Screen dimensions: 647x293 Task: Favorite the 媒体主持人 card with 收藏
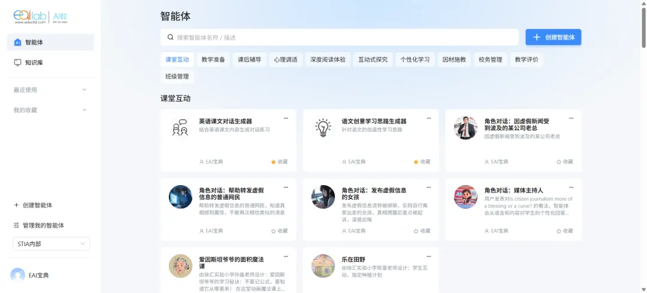pos(564,231)
